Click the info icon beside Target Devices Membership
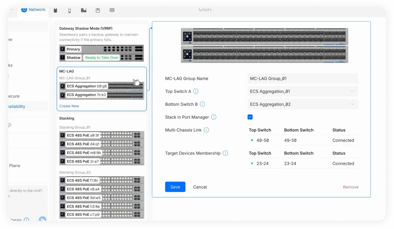This screenshot has height=229, width=394. [x=225, y=153]
